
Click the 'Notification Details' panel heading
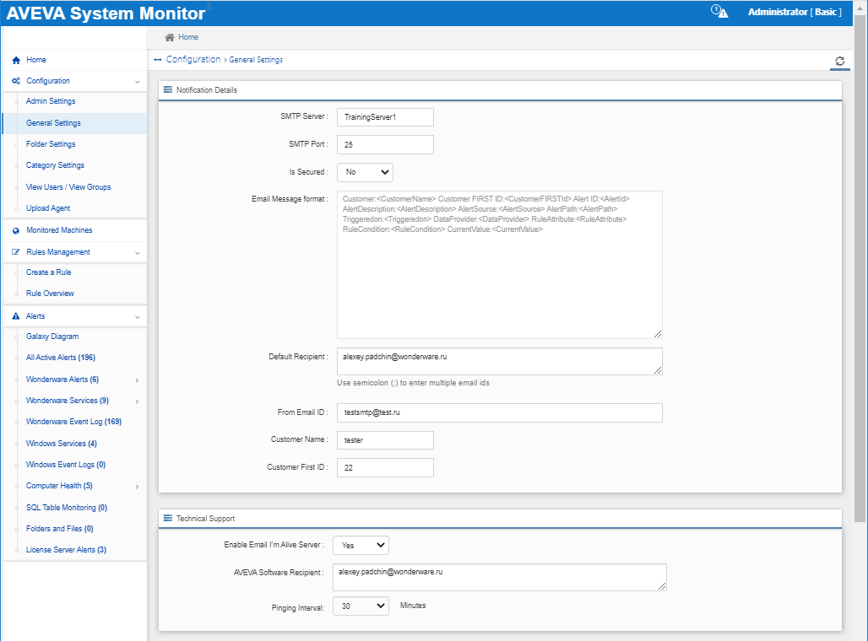(207, 89)
